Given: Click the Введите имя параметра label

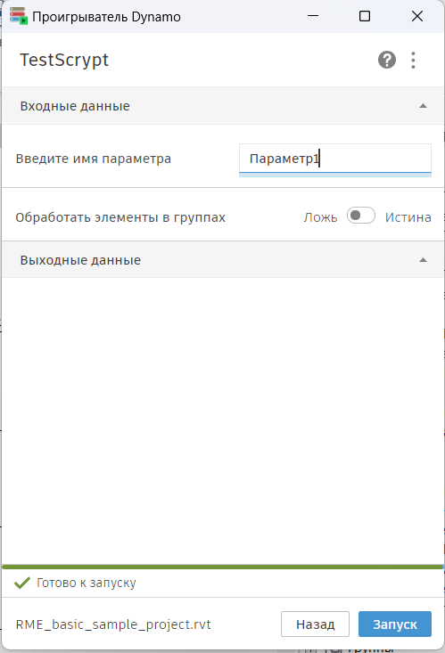Looking at the screenshot, I should pos(94,159).
